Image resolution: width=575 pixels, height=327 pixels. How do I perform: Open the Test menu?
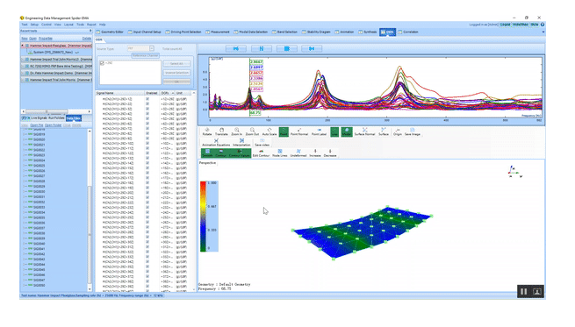(25, 25)
